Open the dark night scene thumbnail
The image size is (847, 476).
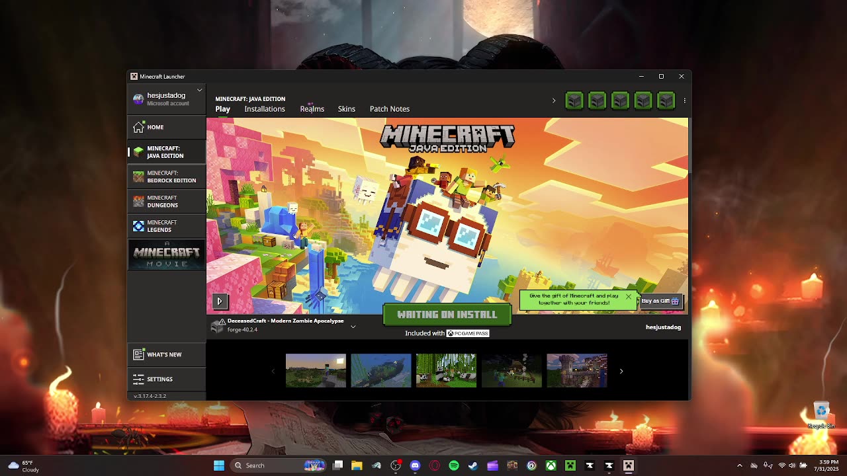coord(512,370)
